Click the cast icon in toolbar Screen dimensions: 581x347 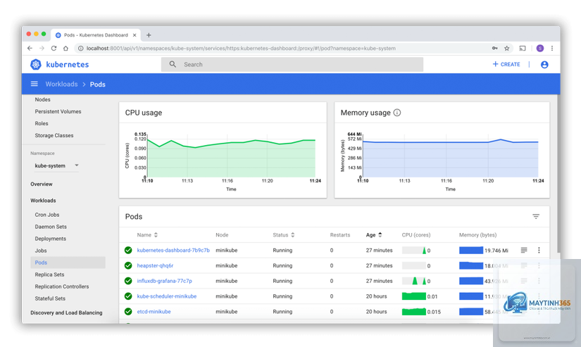pos(523,48)
